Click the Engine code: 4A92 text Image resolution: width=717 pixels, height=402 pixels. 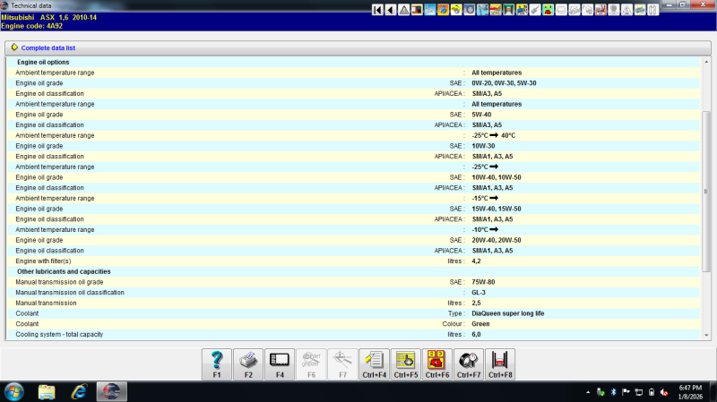32,26
